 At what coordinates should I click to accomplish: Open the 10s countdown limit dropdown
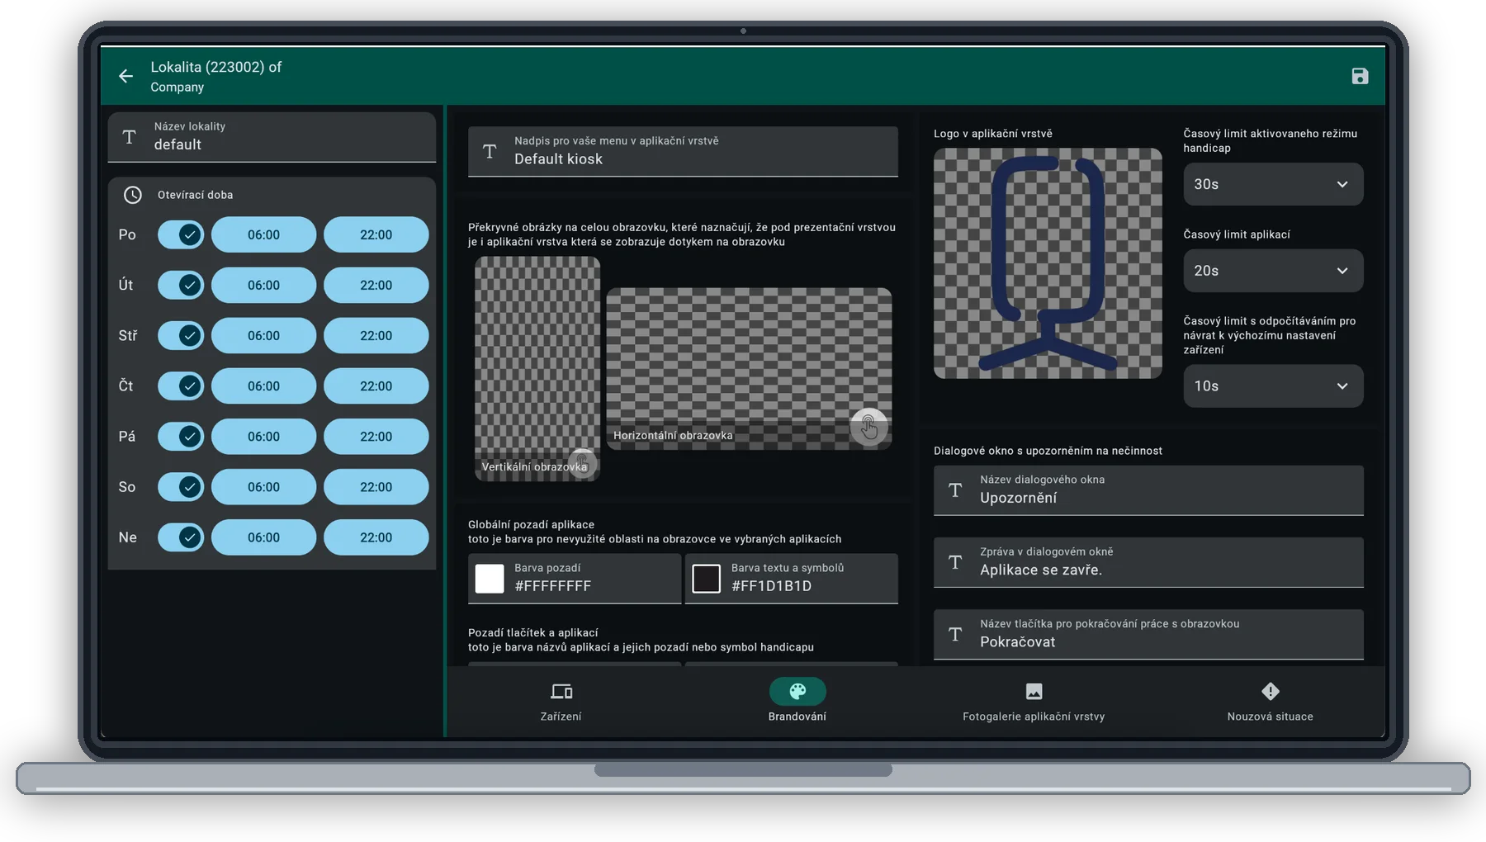coord(1273,386)
